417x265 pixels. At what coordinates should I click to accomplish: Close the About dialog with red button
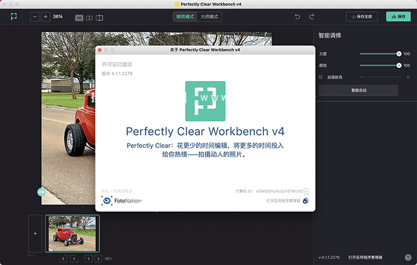(99, 50)
